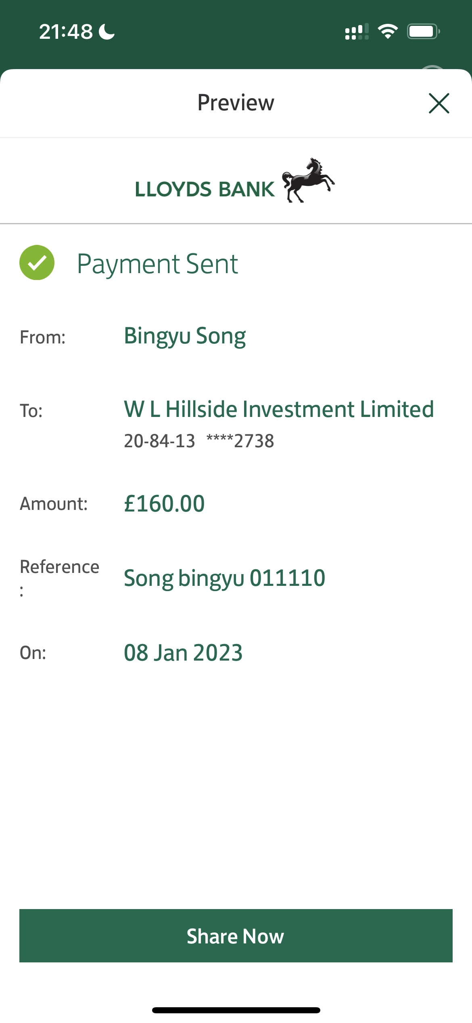The height and width of the screenshot is (1023, 472).
Task: Tap masked account number ending 2738
Action: (x=240, y=441)
